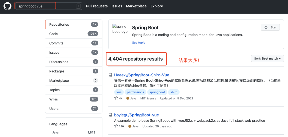
Task: Select the Code results filter
Action: point(54,34)
